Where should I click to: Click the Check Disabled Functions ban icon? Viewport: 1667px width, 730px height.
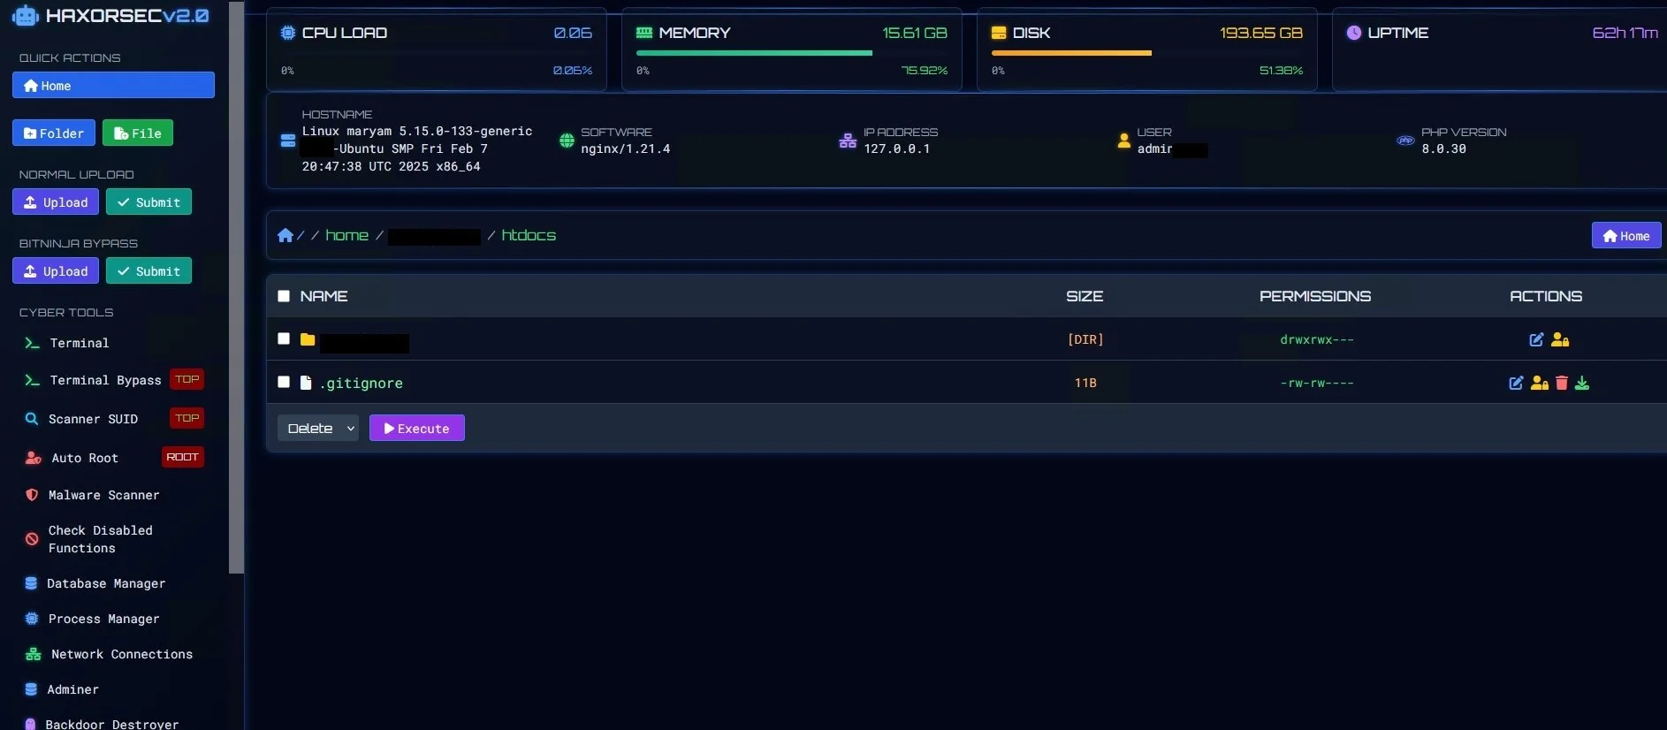click(32, 539)
